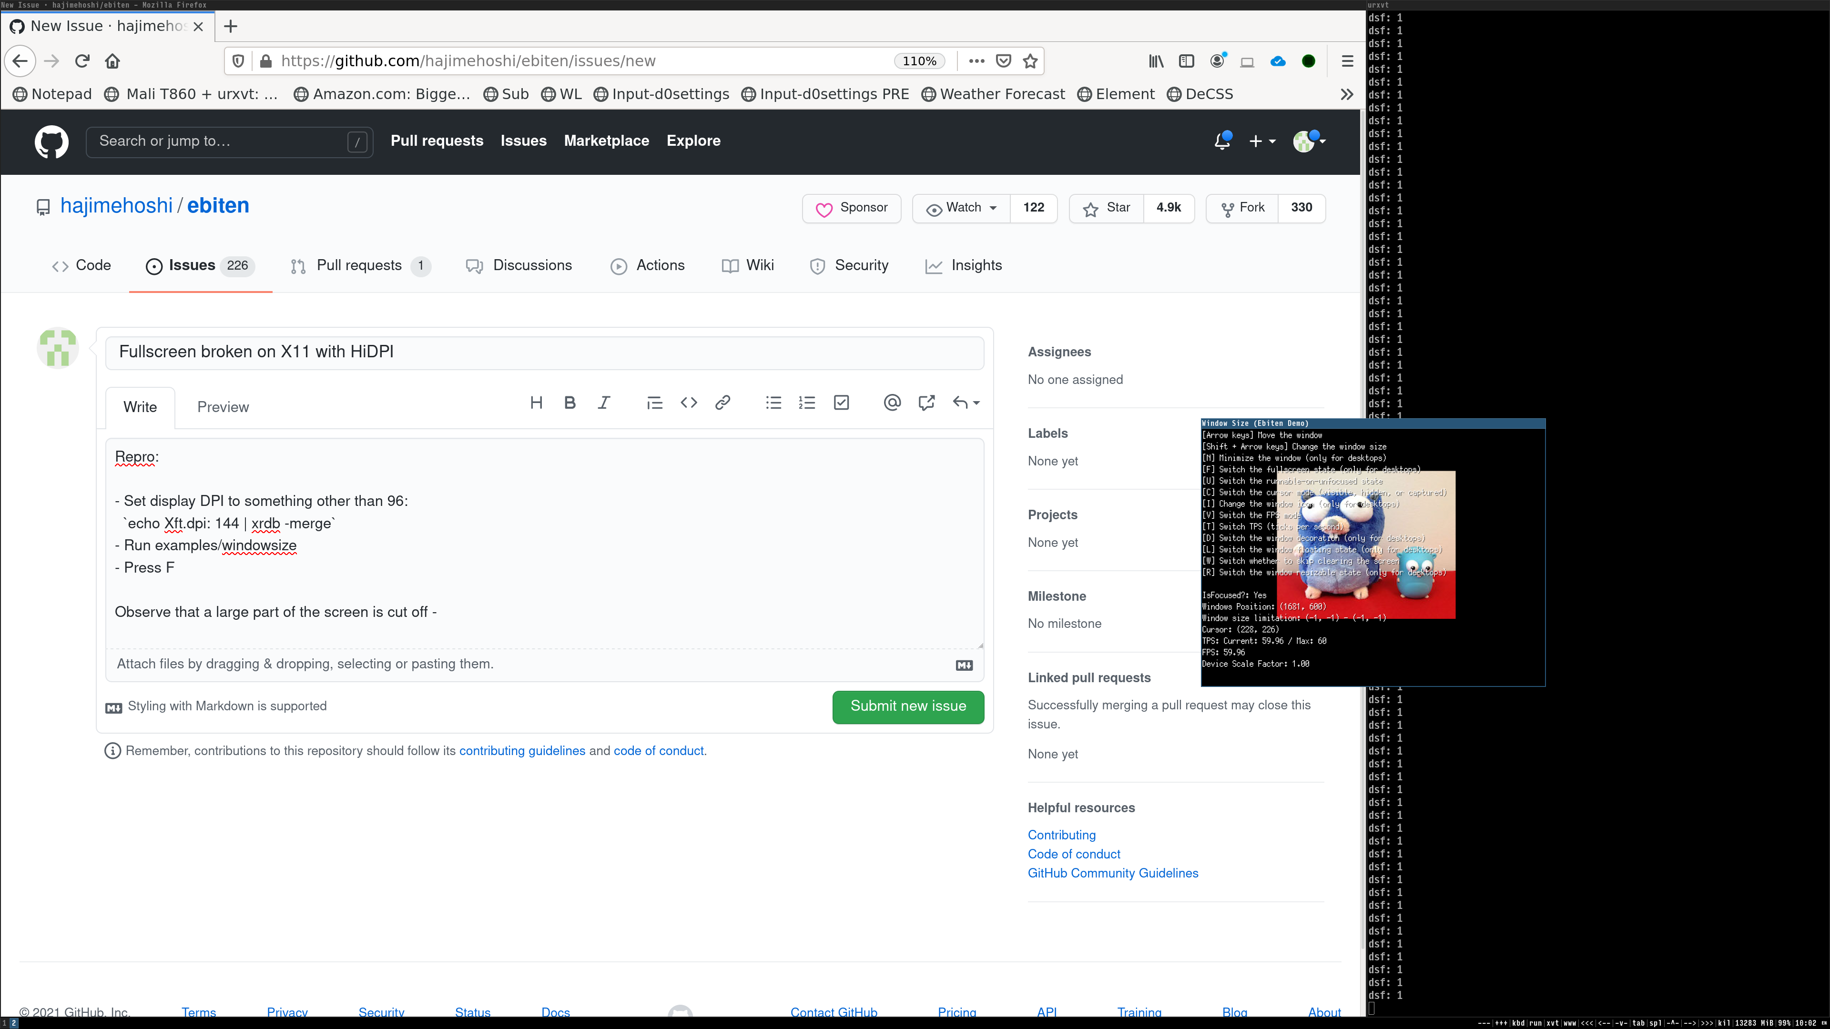The height and width of the screenshot is (1029, 1830).
Task: Switch to the Code tab
Action: 81,266
